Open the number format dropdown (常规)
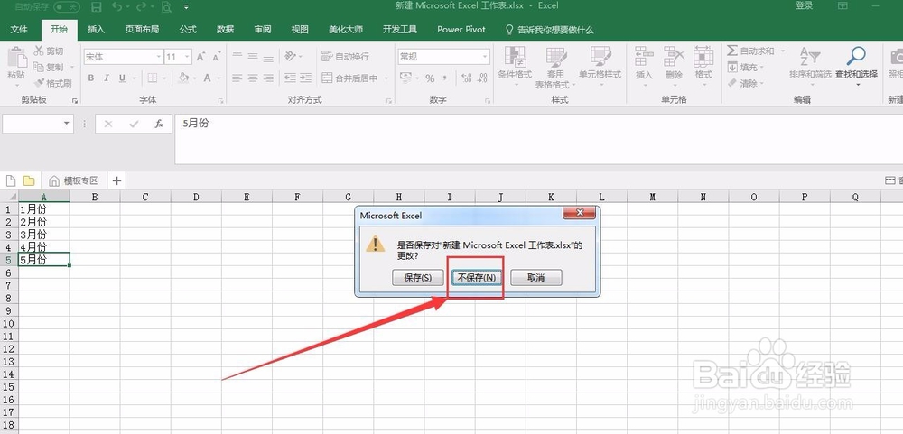903x434 pixels. pos(485,57)
